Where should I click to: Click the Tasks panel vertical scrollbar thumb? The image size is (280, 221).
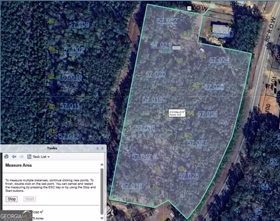pyautogui.click(x=101, y=191)
